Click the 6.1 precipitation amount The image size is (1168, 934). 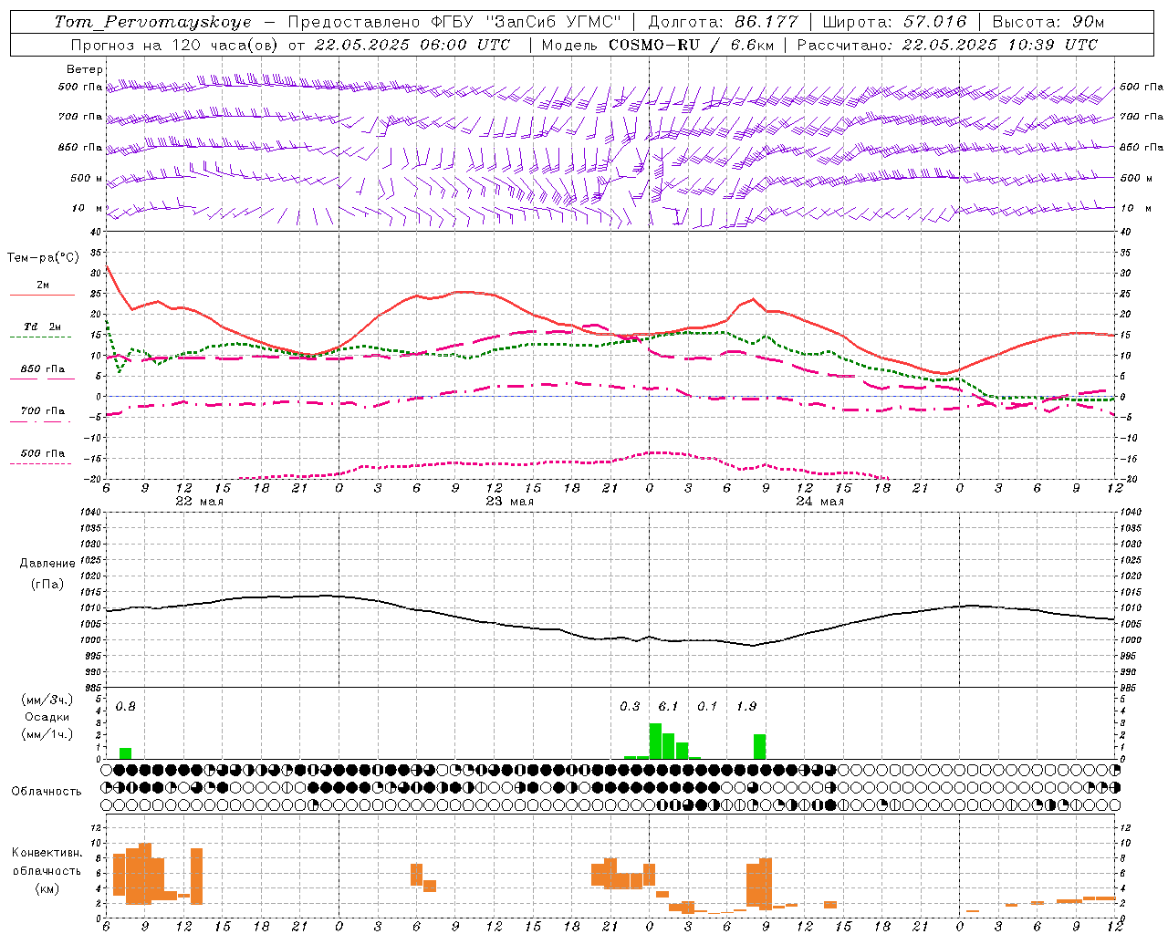point(668,707)
